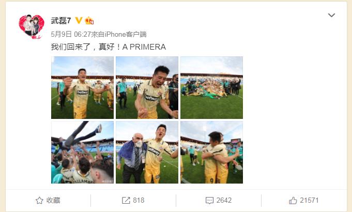Open the post options chevron menu
This screenshot has width=352, height=212.
[x=331, y=16]
